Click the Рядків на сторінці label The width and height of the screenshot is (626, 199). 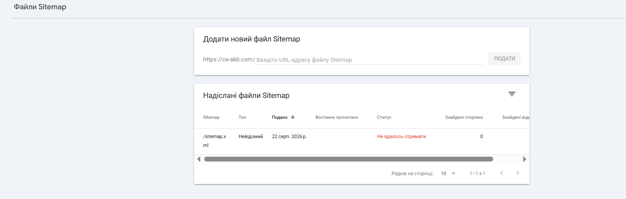coord(412,173)
